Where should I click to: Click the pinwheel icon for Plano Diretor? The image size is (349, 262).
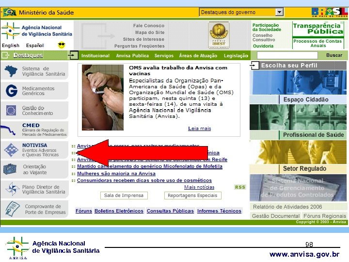pos(12,189)
